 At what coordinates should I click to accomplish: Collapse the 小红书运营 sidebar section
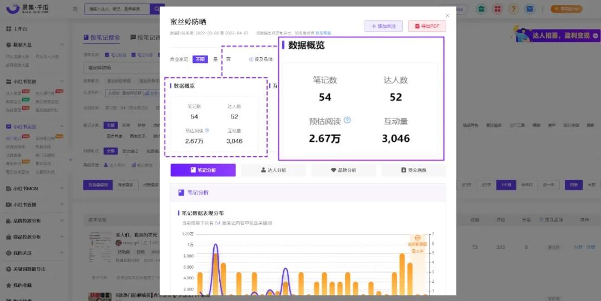tap(62, 126)
